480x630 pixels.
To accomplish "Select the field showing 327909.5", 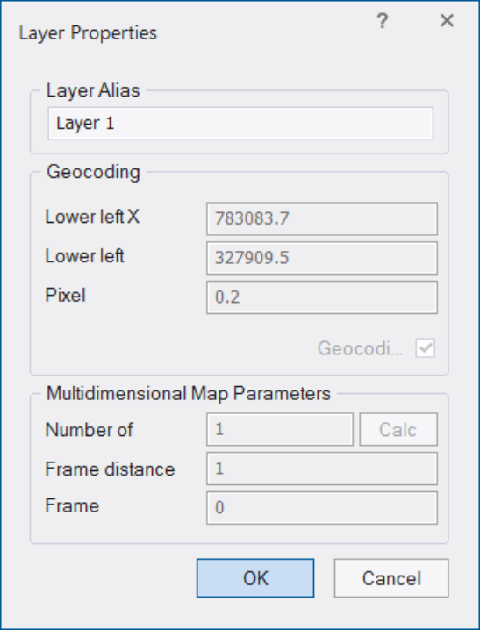I will pyautogui.click(x=322, y=258).
